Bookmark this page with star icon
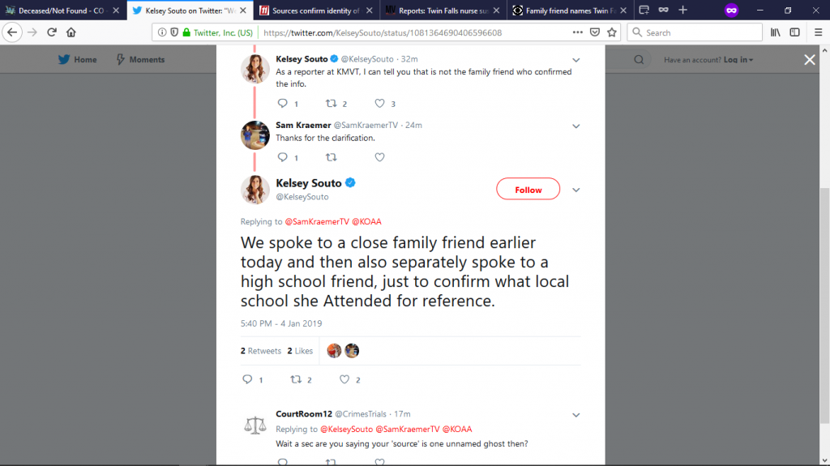The width and height of the screenshot is (830, 466). tap(612, 32)
